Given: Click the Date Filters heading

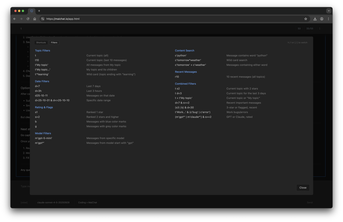Looking at the screenshot, I should point(42,81).
